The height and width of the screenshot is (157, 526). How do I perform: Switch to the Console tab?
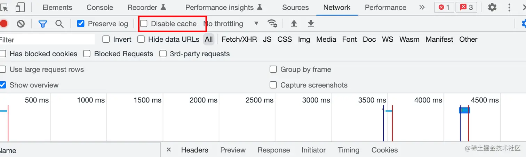point(99,7)
